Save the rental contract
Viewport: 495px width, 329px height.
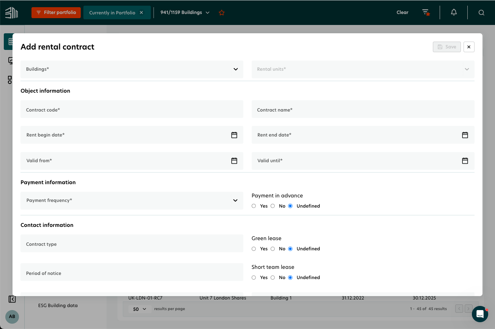tap(447, 47)
